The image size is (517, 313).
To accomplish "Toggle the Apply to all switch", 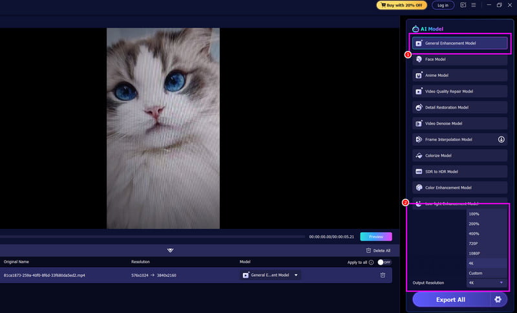I will 385,262.
